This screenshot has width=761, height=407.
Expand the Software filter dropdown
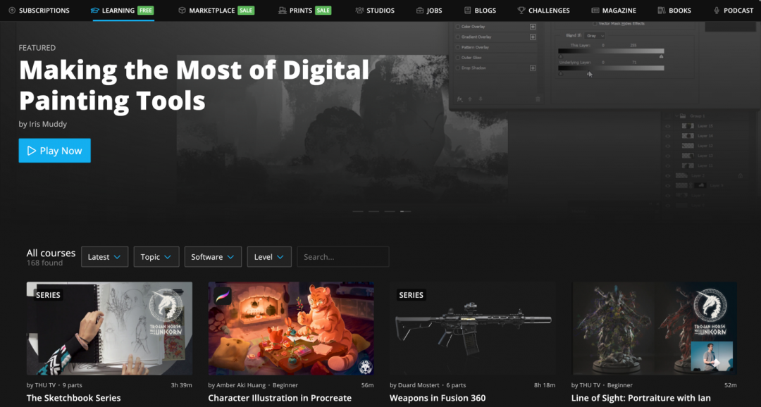pos(213,257)
